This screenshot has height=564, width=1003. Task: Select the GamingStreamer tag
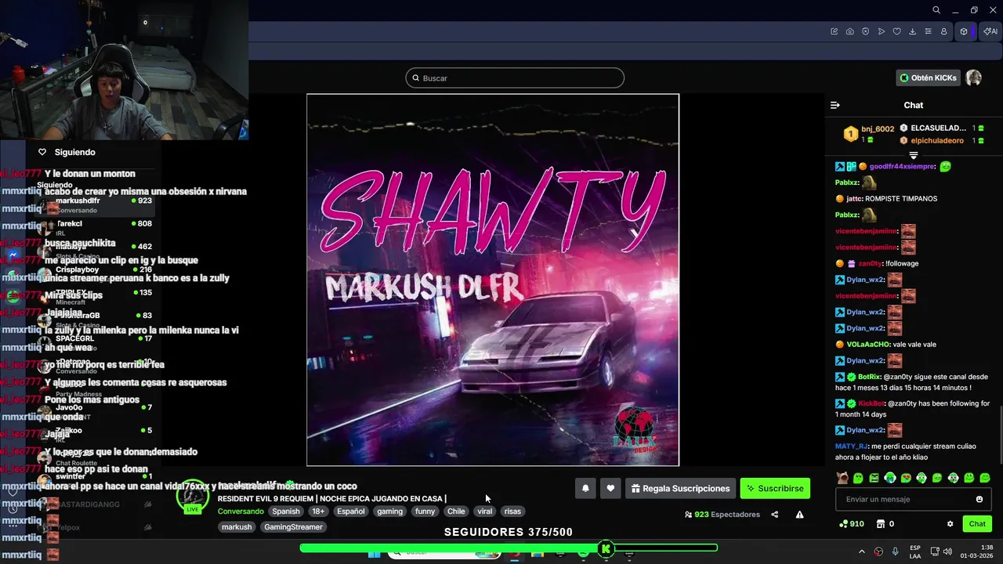pyautogui.click(x=293, y=527)
